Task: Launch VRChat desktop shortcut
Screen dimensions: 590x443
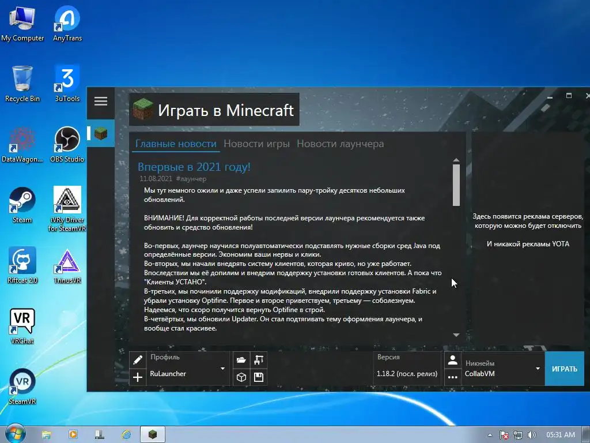Action: pyautogui.click(x=22, y=326)
